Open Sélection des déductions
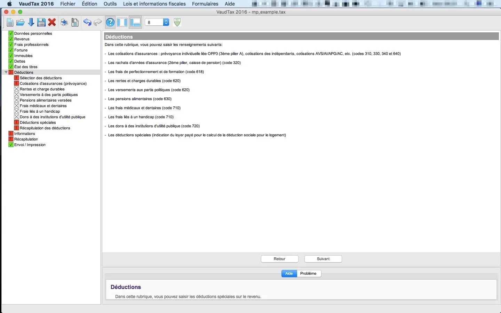This screenshot has width=501, height=313. [x=41, y=78]
